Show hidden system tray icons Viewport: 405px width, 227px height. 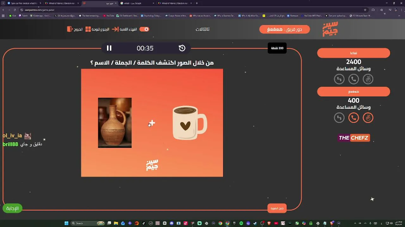355,223
